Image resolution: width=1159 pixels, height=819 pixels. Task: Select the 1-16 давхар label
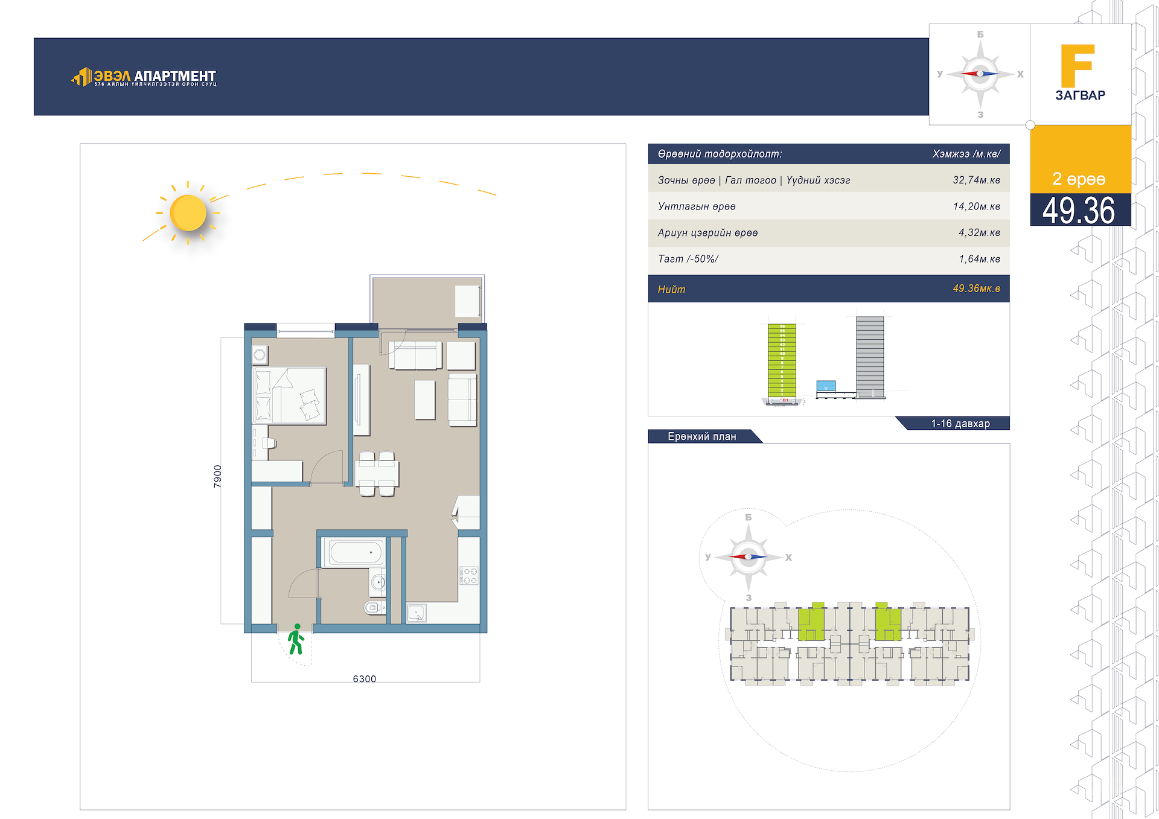tap(960, 424)
